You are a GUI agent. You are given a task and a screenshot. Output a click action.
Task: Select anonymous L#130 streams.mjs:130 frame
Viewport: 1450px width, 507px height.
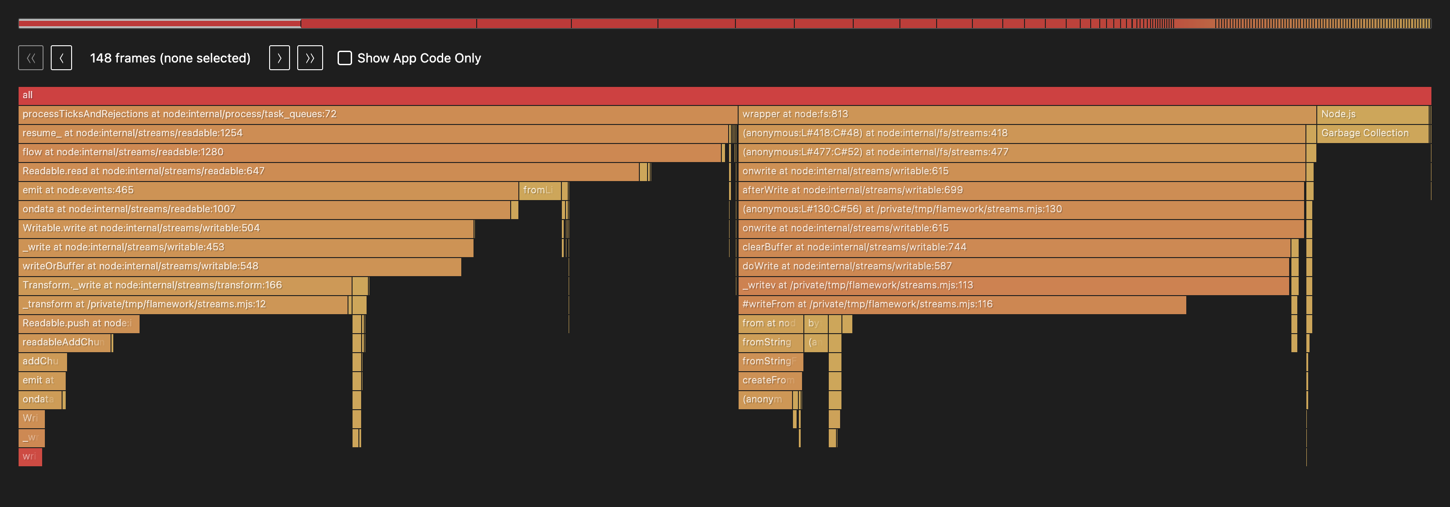pyautogui.click(x=1021, y=210)
